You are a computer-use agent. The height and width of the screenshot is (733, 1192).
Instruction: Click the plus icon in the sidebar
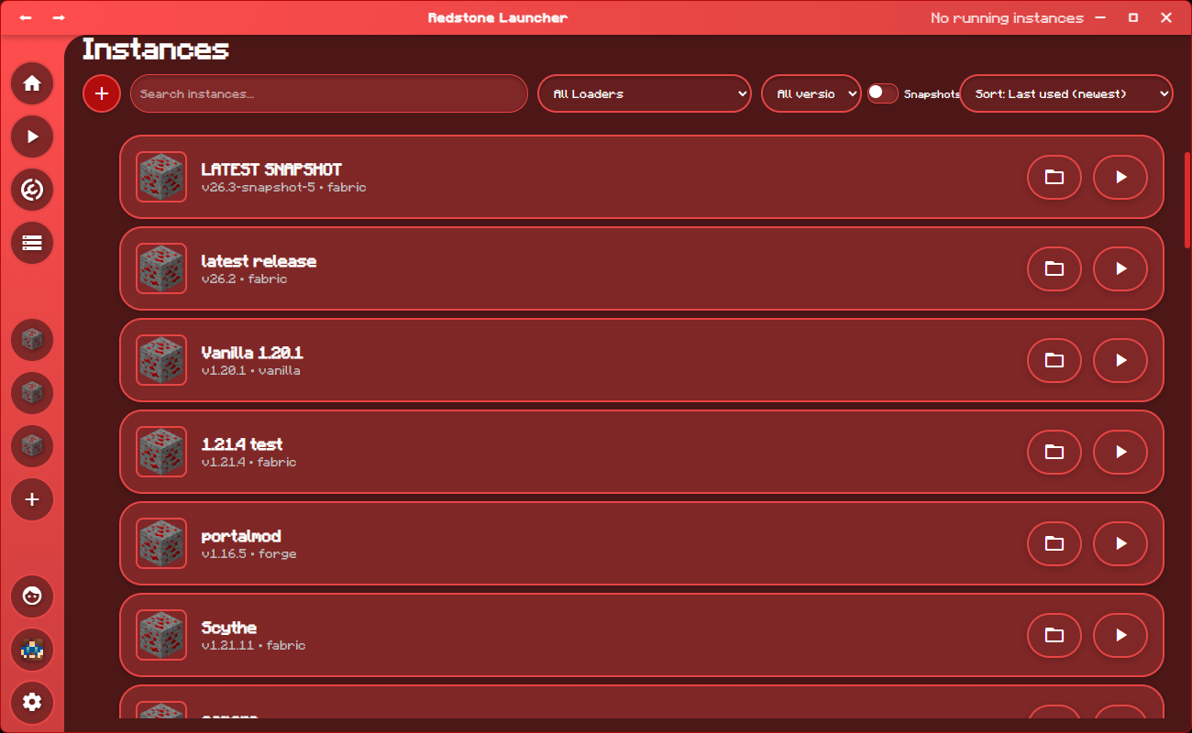coord(32,499)
